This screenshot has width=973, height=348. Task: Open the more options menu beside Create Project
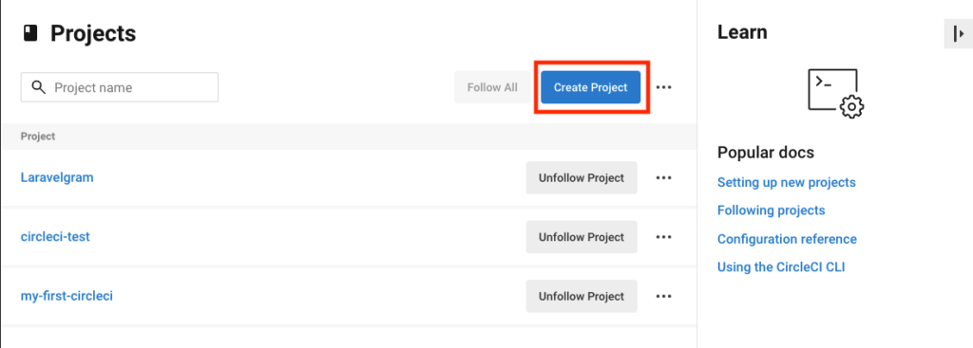pos(664,87)
